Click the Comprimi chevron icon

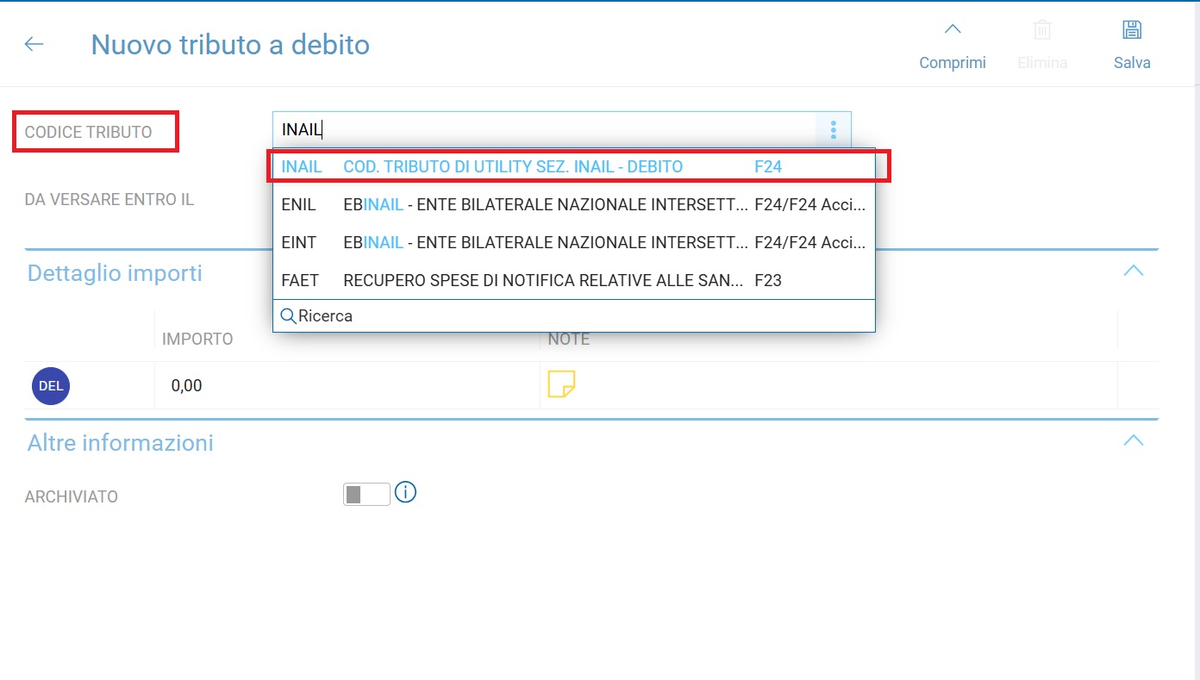(952, 30)
